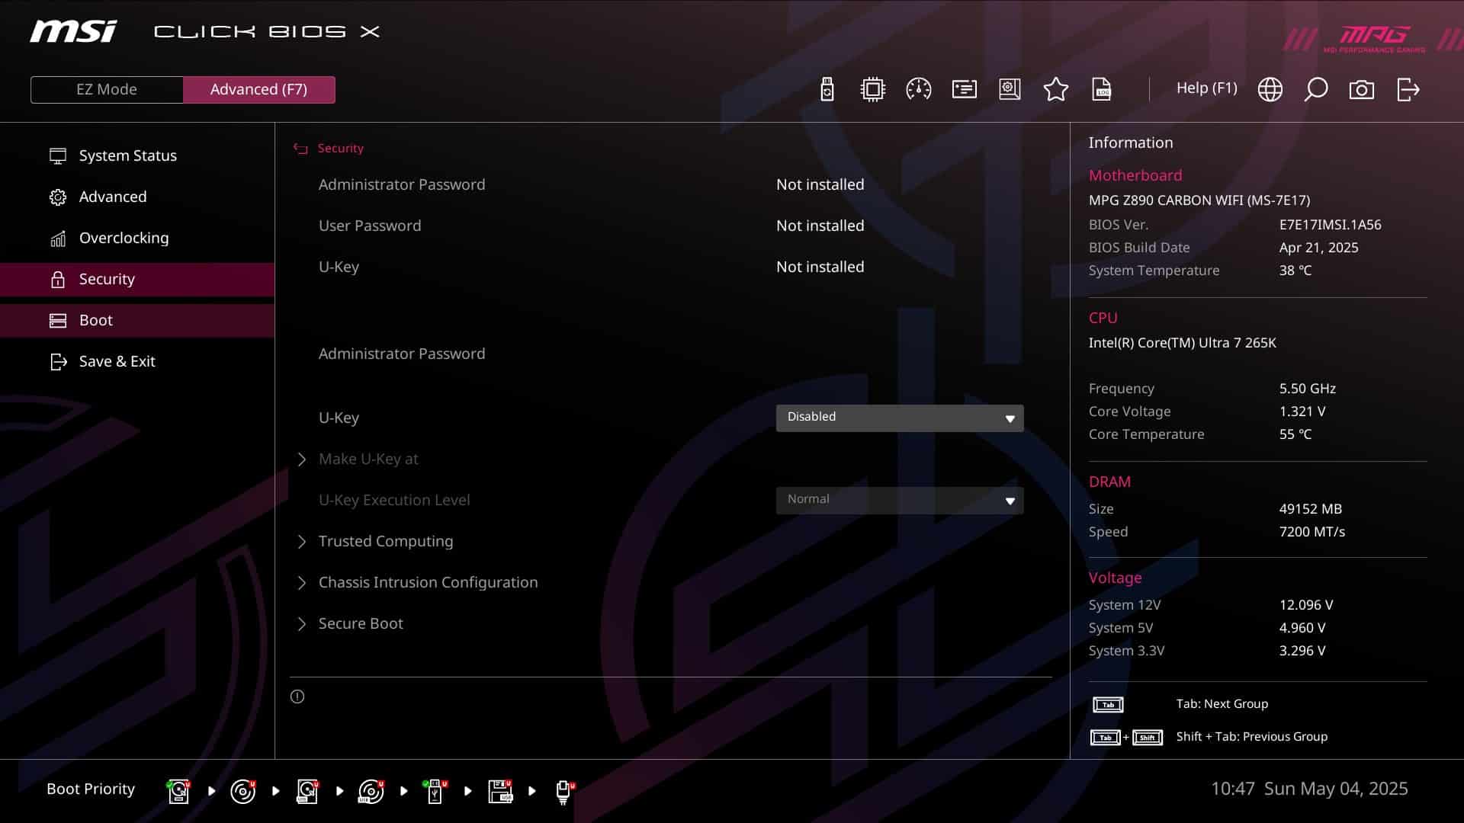Select the CD/DVD boot device icon
This screenshot has height=823, width=1464.
click(x=242, y=791)
